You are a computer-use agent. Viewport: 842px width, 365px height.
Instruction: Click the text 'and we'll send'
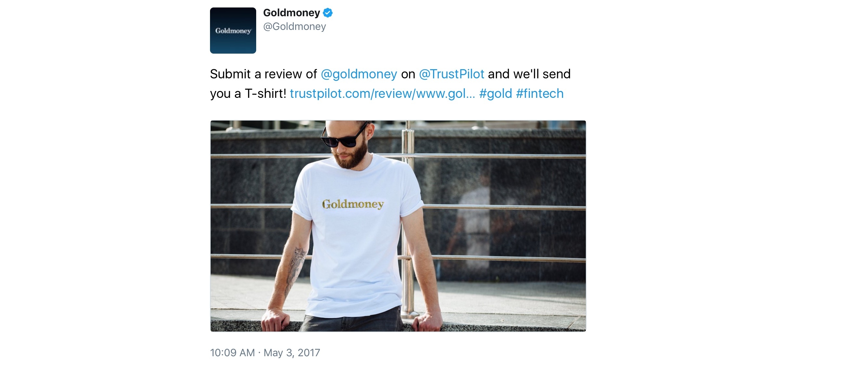(529, 74)
